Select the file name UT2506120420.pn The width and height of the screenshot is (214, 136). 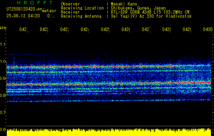click(x=24, y=9)
